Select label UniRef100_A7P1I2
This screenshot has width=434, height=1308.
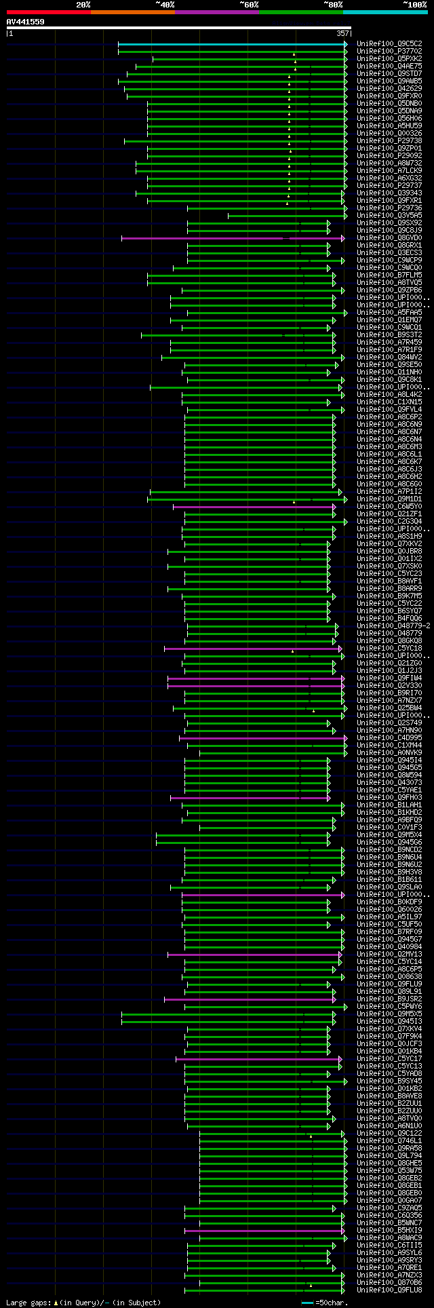tap(389, 492)
